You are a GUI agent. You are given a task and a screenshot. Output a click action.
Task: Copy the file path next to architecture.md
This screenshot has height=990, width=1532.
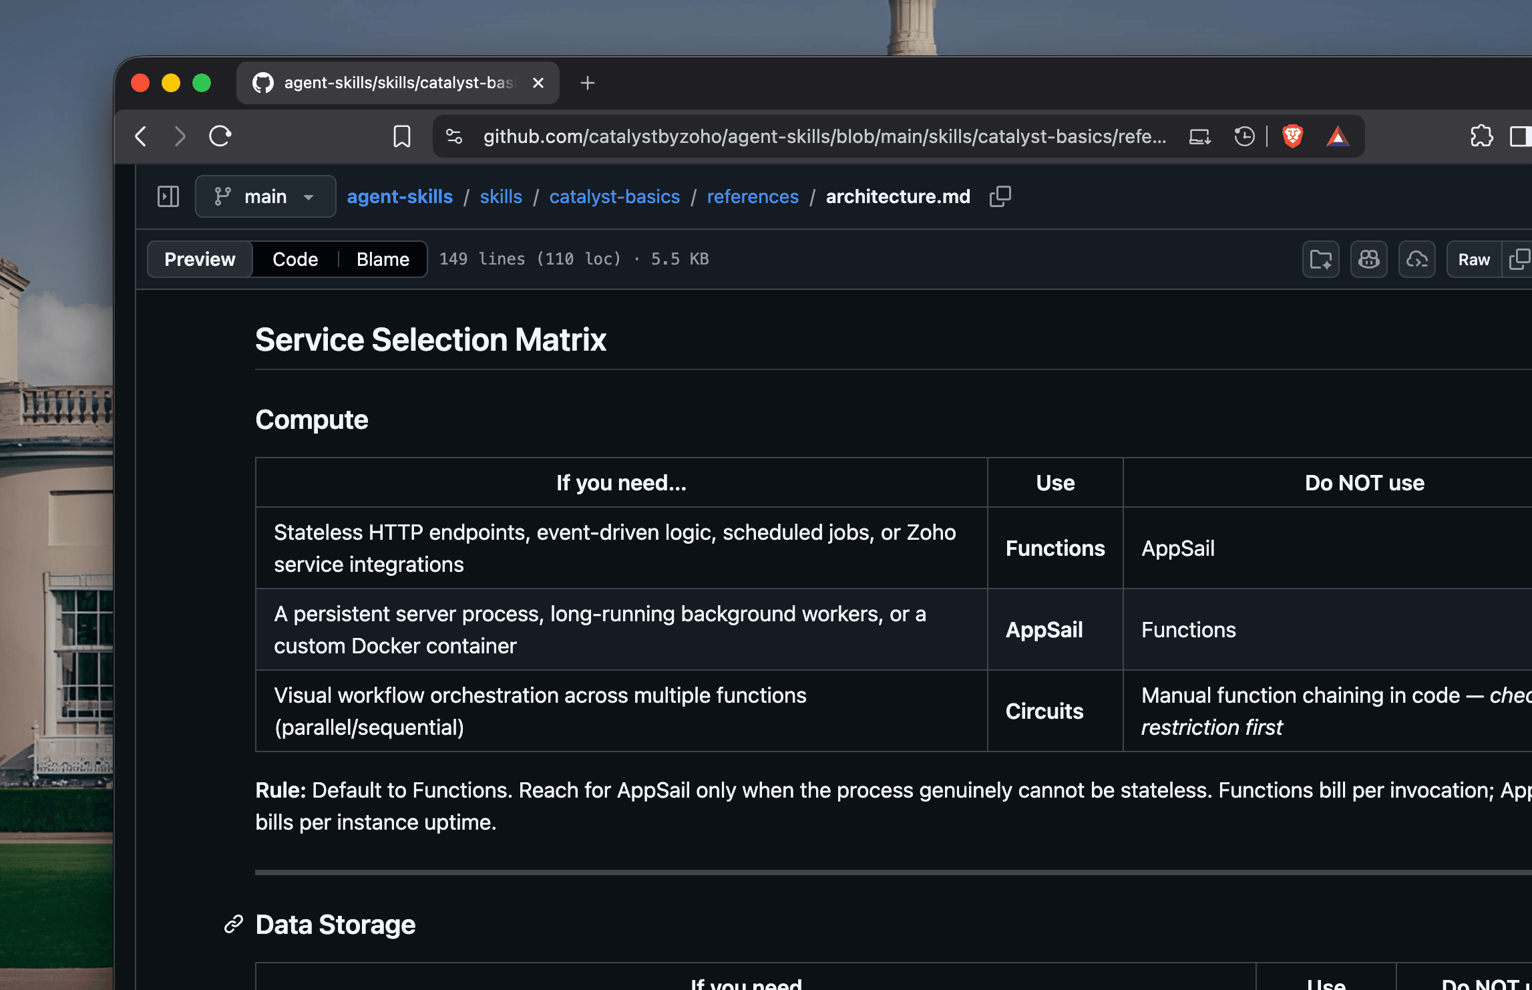(1000, 196)
